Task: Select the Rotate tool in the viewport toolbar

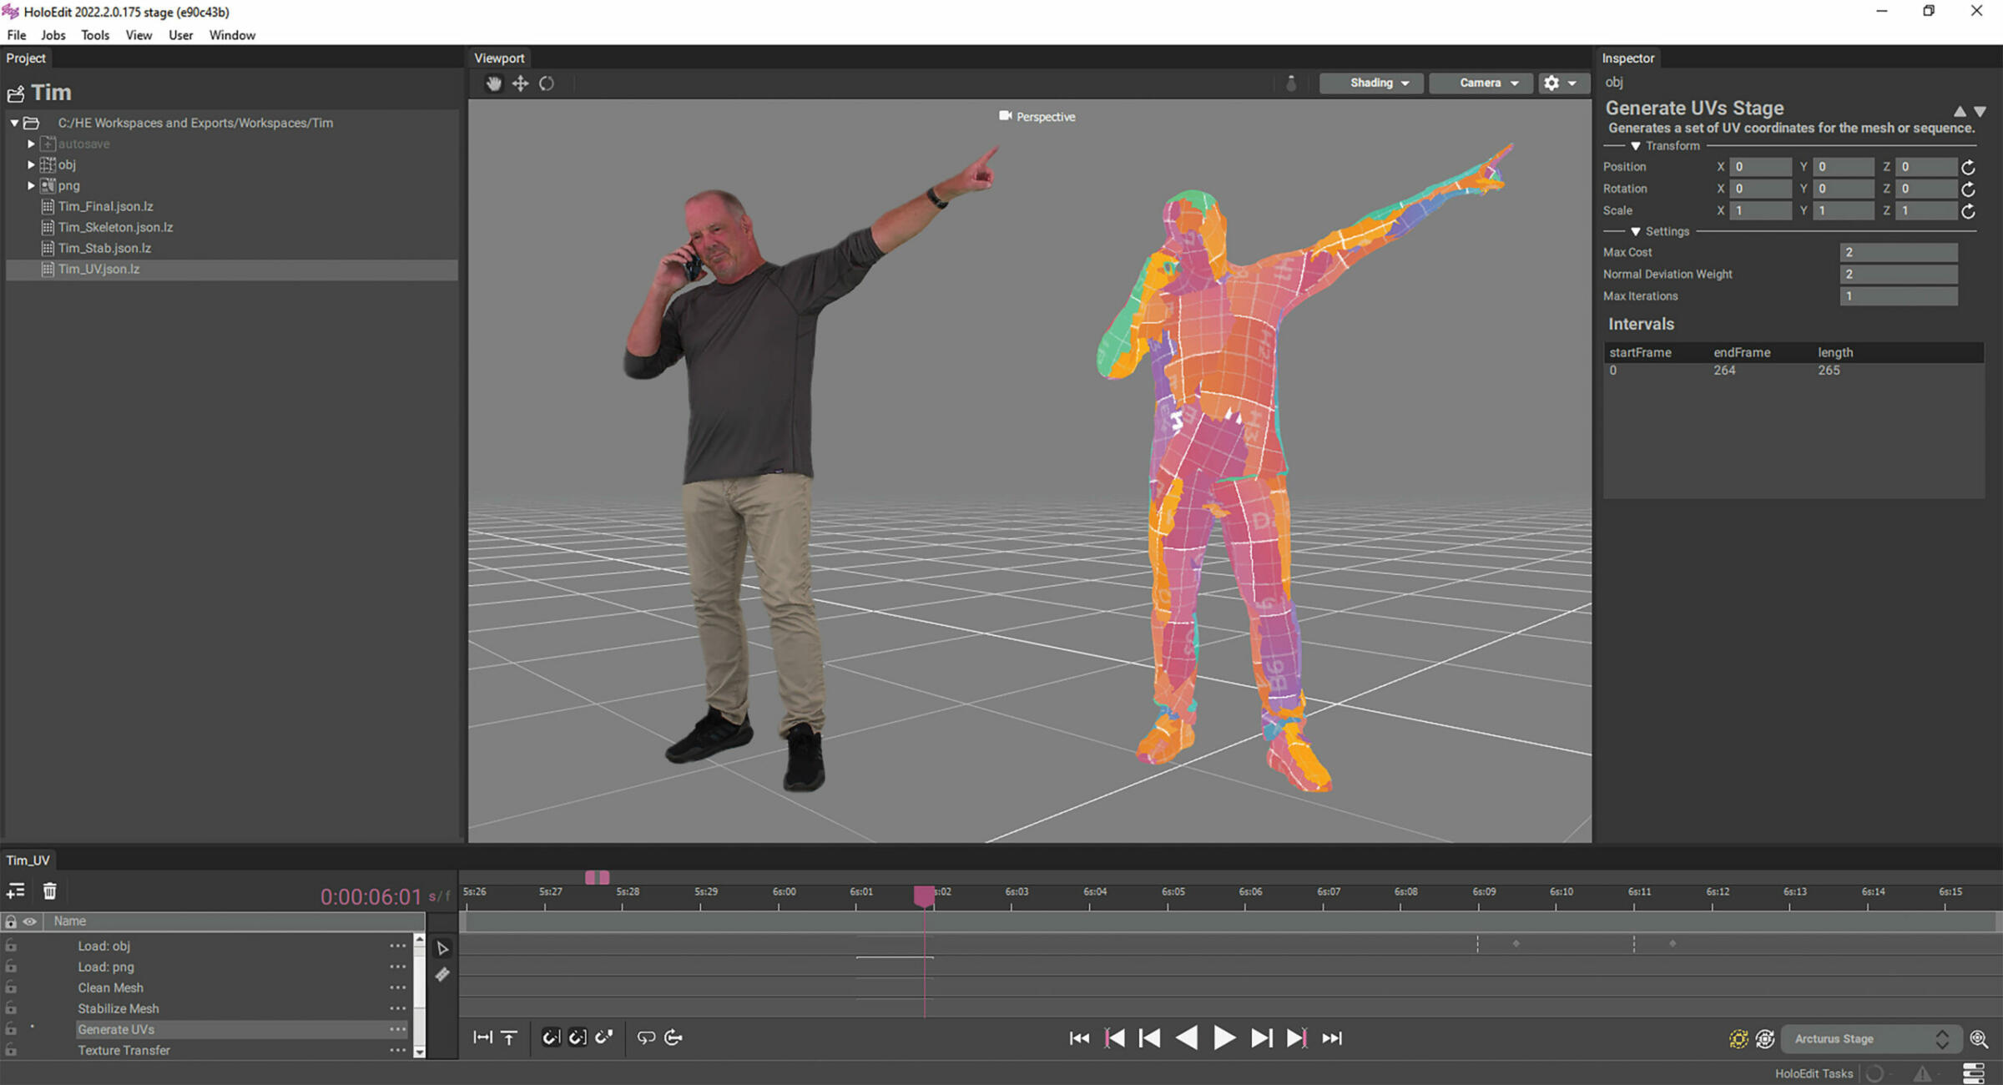Action: (548, 83)
